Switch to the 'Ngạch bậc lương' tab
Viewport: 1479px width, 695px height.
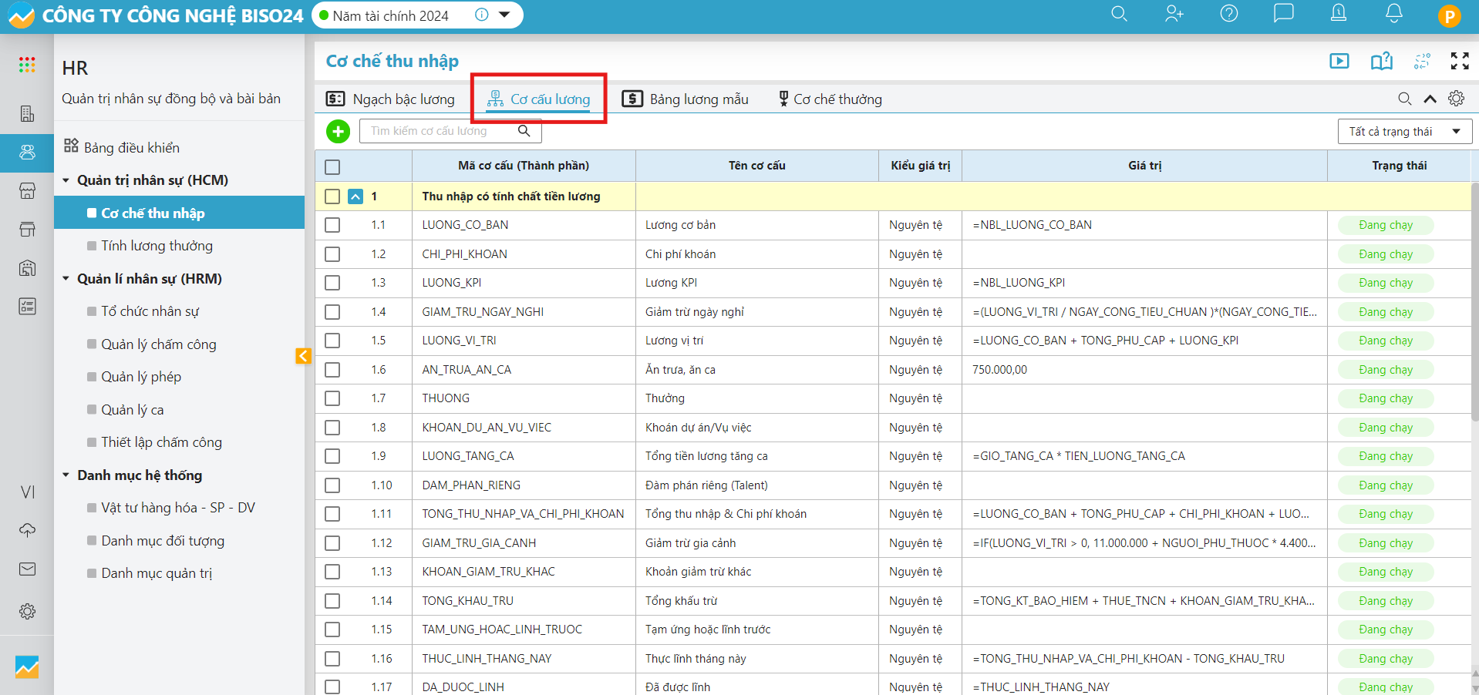[391, 99]
